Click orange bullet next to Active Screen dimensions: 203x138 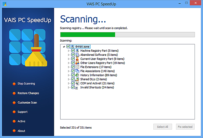14,121
